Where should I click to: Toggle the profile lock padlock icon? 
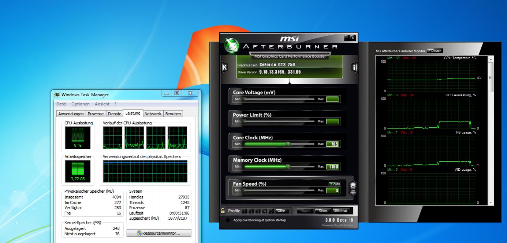223,211
